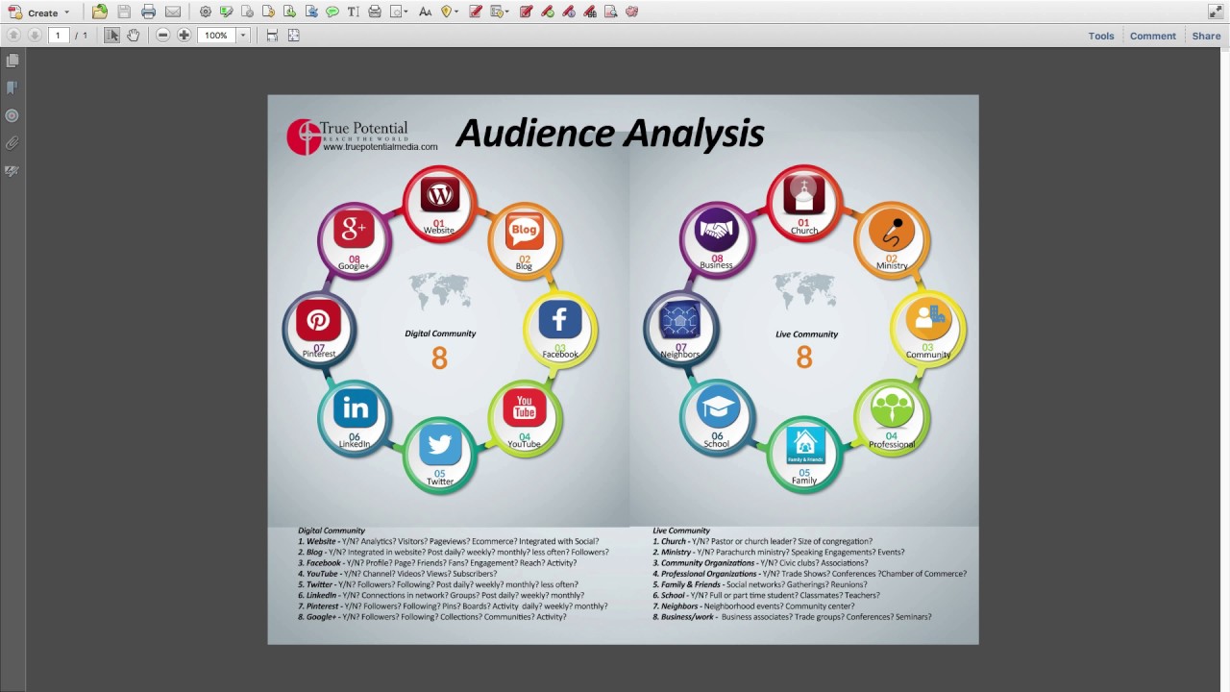The height and width of the screenshot is (692, 1230).
Task: Open Page Thumbnails sidebar panel
Action: click(12, 61)
